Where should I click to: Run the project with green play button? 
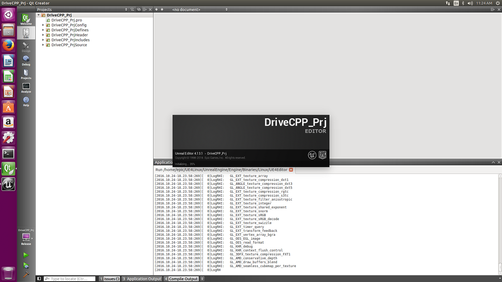pyautogui.click(x=26, y=255)
